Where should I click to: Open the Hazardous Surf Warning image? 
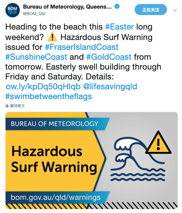[x=92, y=161]
